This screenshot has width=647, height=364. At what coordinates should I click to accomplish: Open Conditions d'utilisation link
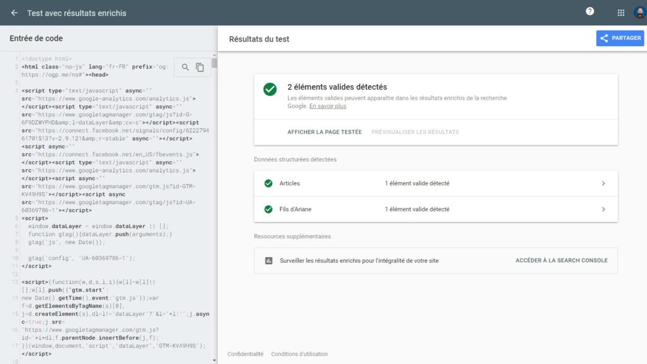pos(299,354)
